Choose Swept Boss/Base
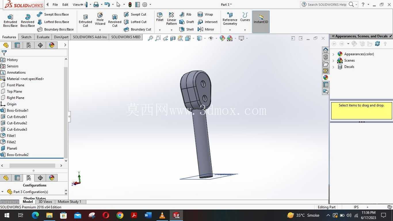 (x=53, y=14)
